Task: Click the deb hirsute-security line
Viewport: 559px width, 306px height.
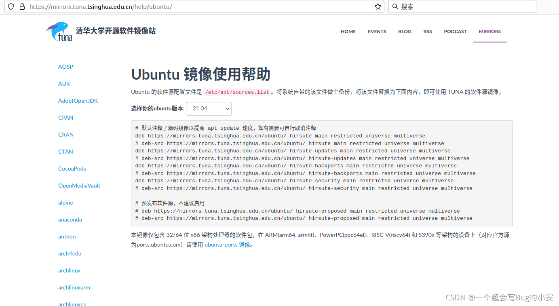Action: [x=294, y=181]
